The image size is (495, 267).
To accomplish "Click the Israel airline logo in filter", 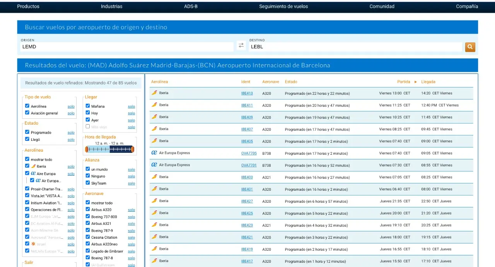I will 33,244.
